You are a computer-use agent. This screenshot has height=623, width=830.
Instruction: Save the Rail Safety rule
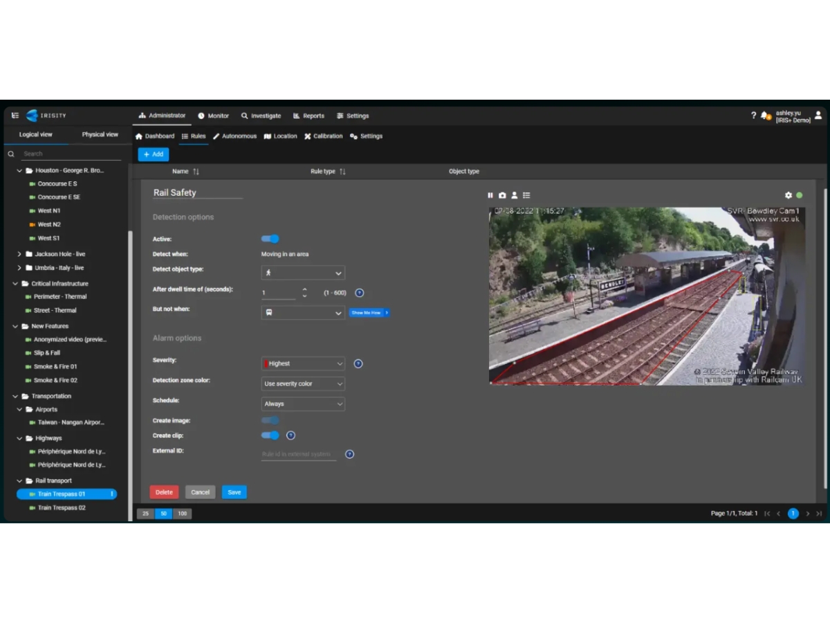point(234,492)
